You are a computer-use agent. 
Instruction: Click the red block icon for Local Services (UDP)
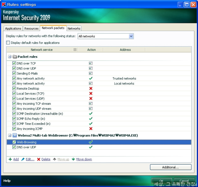[91, 99]
